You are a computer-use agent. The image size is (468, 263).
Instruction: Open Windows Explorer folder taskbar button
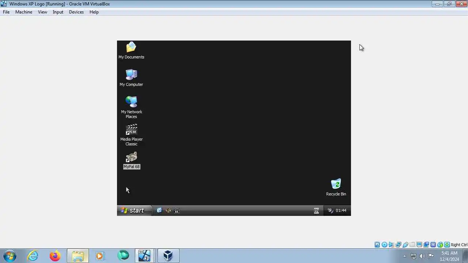click(x=78, y=256)
